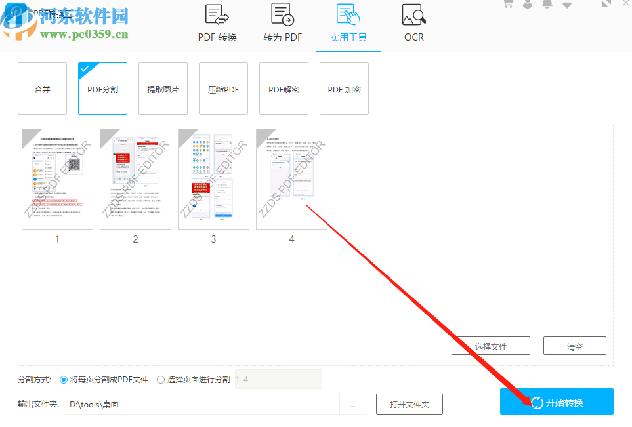Select the 提取图片 tool tile

163,89
